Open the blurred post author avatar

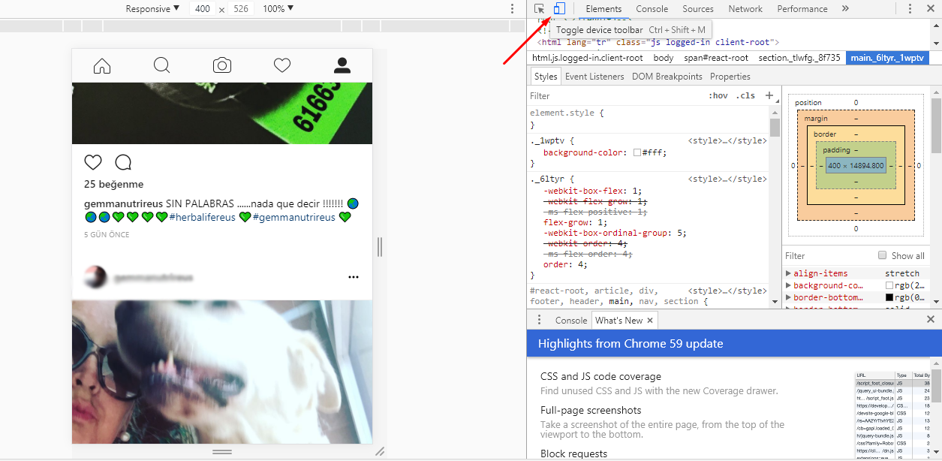click(95, 277)
